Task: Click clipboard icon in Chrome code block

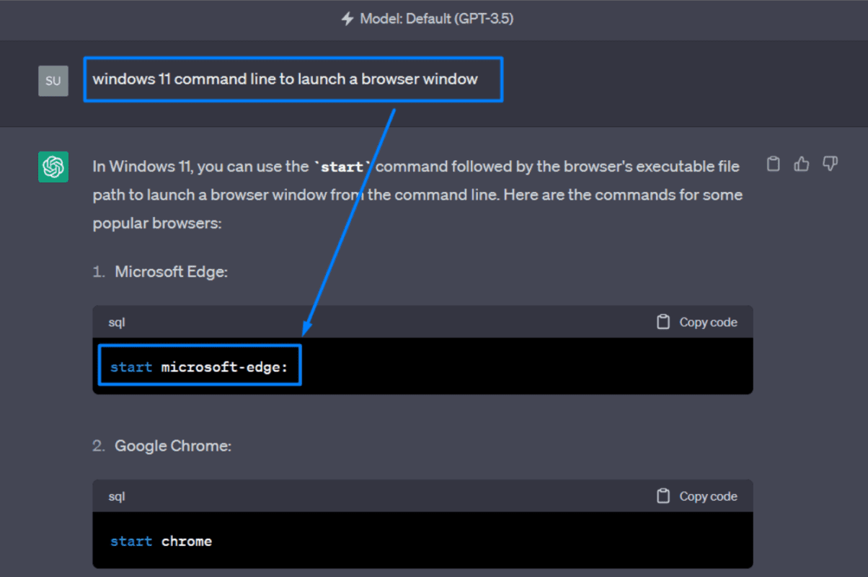Action: point(663,495)
